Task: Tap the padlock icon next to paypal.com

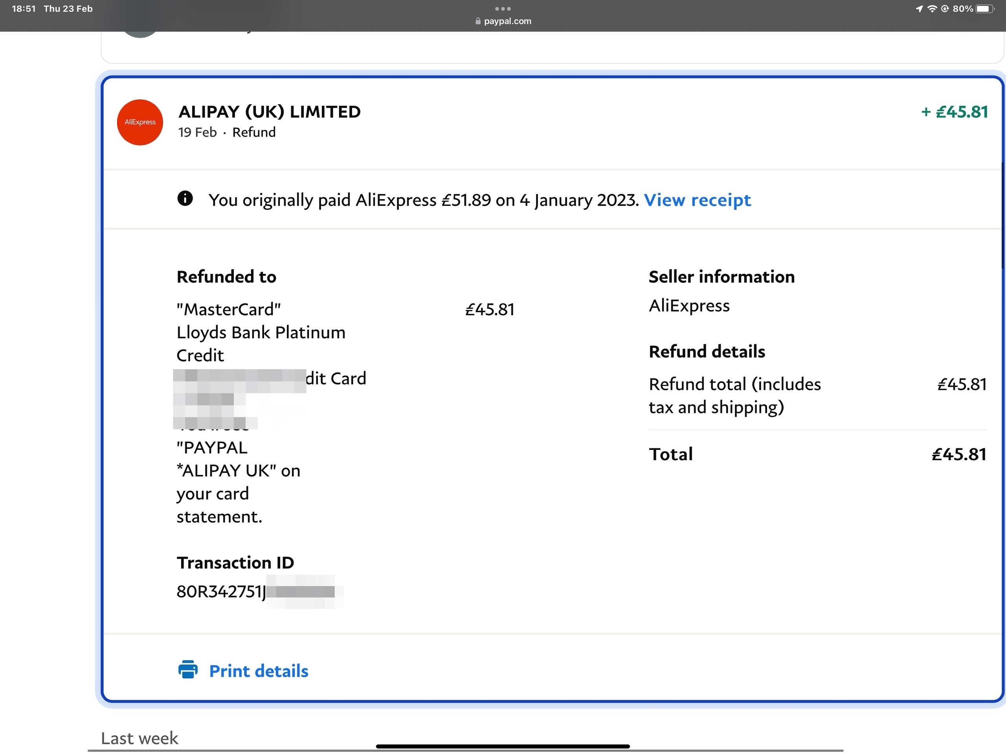Action: [x=477, y=21]
